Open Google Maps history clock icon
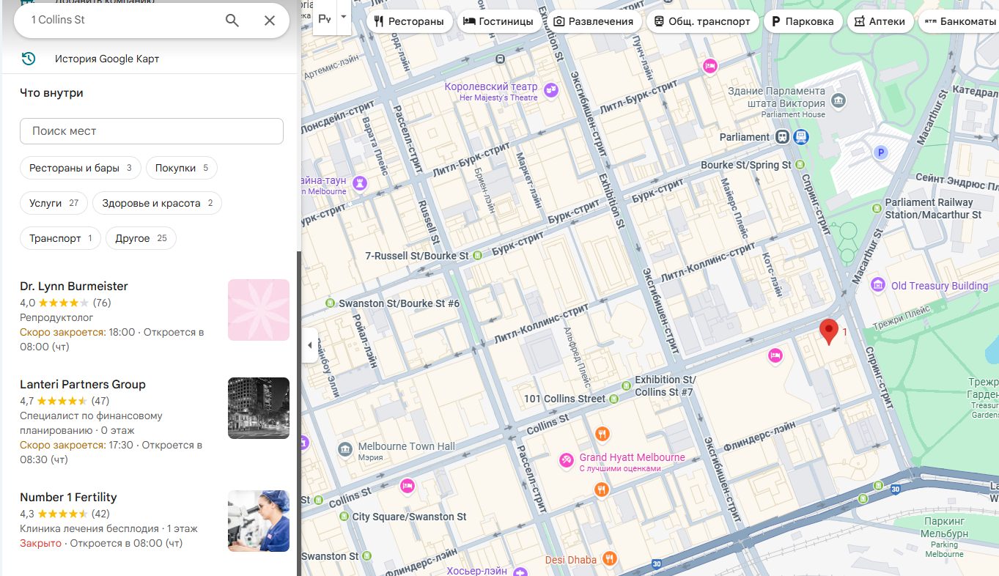Image resolution: width=999 pixels, height=576 pixels. (x=29, y=59)
